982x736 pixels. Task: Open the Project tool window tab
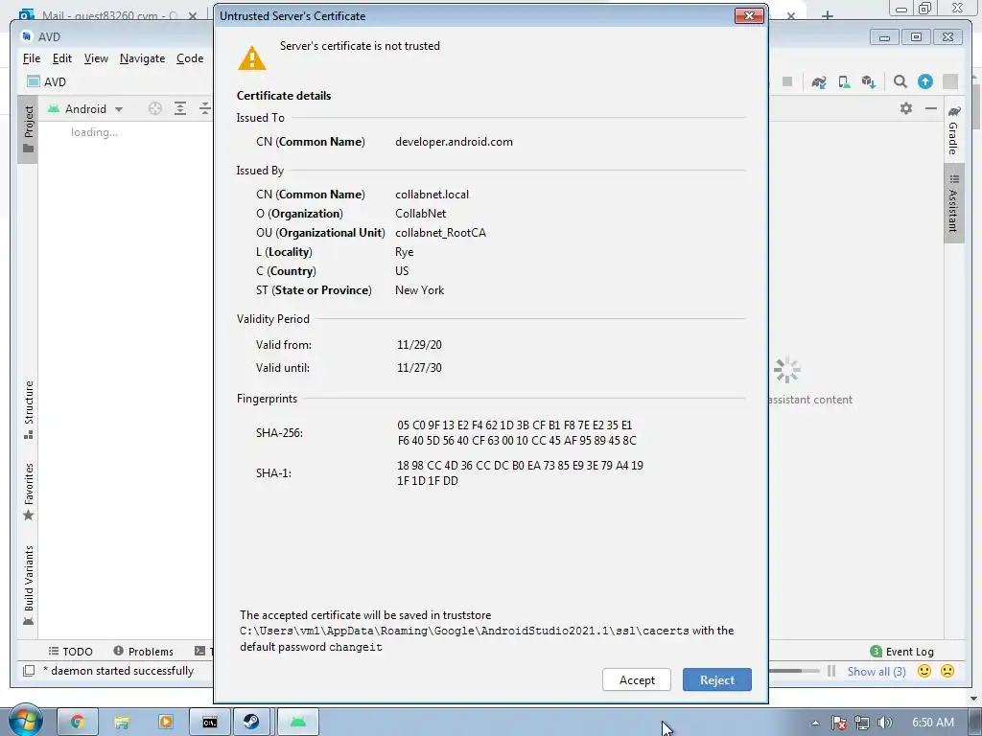click(28, 129)
